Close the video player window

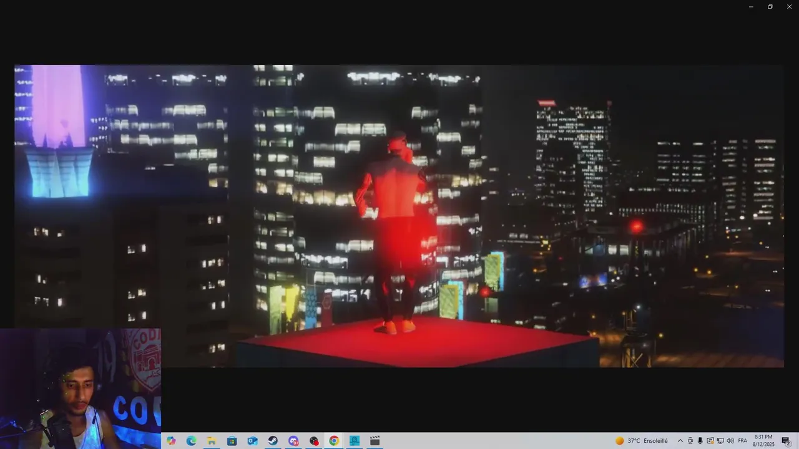pyautogui.click(x=790, y=7)
